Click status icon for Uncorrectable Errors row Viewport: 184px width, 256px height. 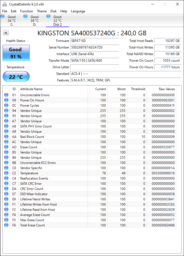6,95
